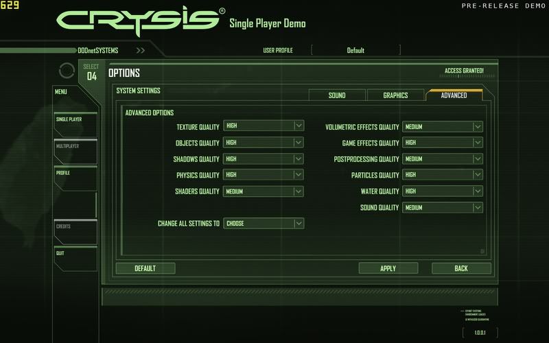Click the Advanced Options heading
This screenshot has height=343, width=549.
(150, 113)
